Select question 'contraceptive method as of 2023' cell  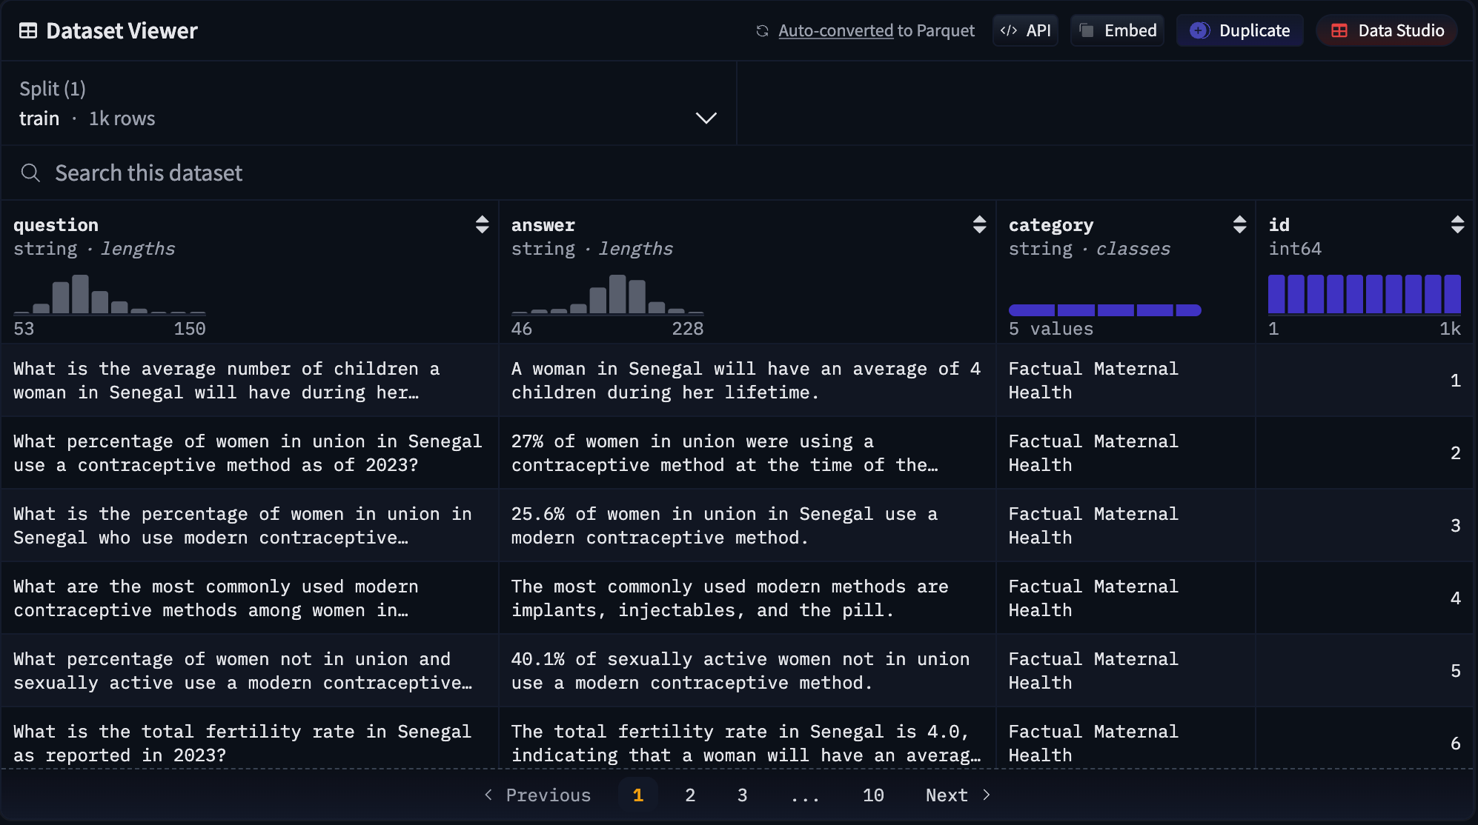[x=251, y=453]
